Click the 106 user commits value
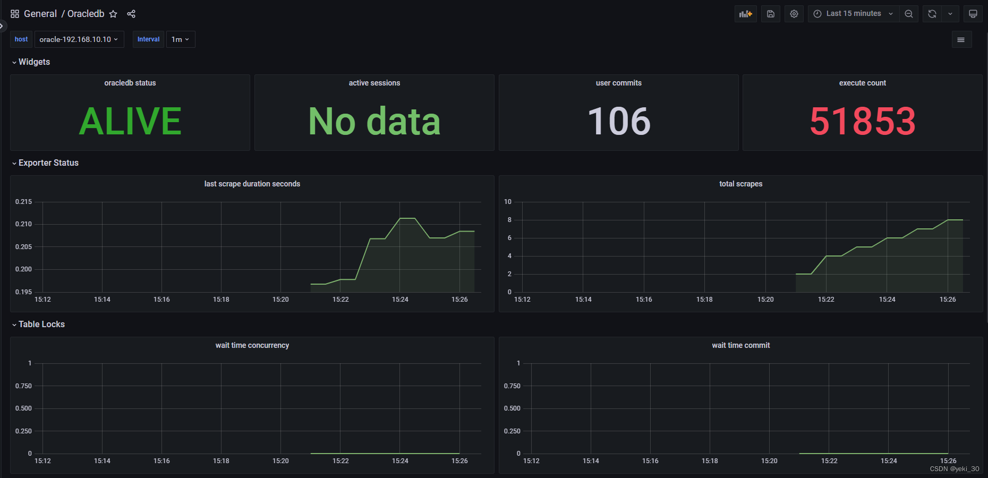Image resolution: width=988 pixels, height=478 pixels. (619, 121)
